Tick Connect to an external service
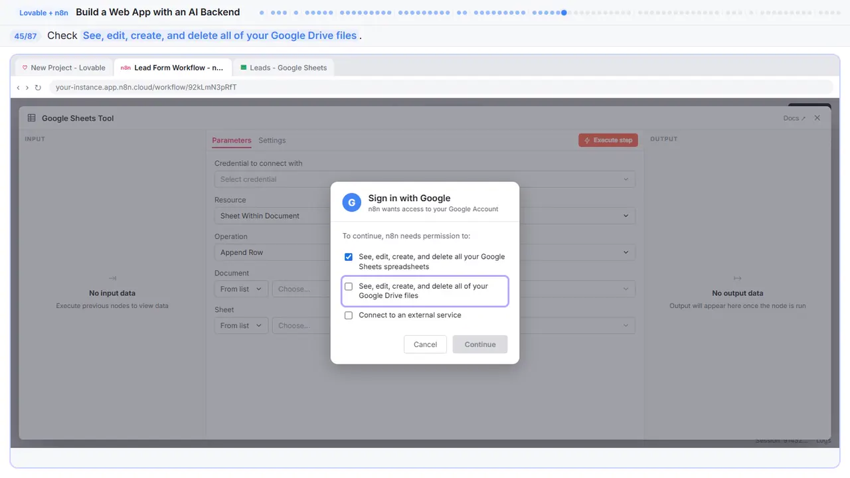Image resolution: width=850 pixels, height=478 pixels. pyautogui.click(x=349, y=315)
